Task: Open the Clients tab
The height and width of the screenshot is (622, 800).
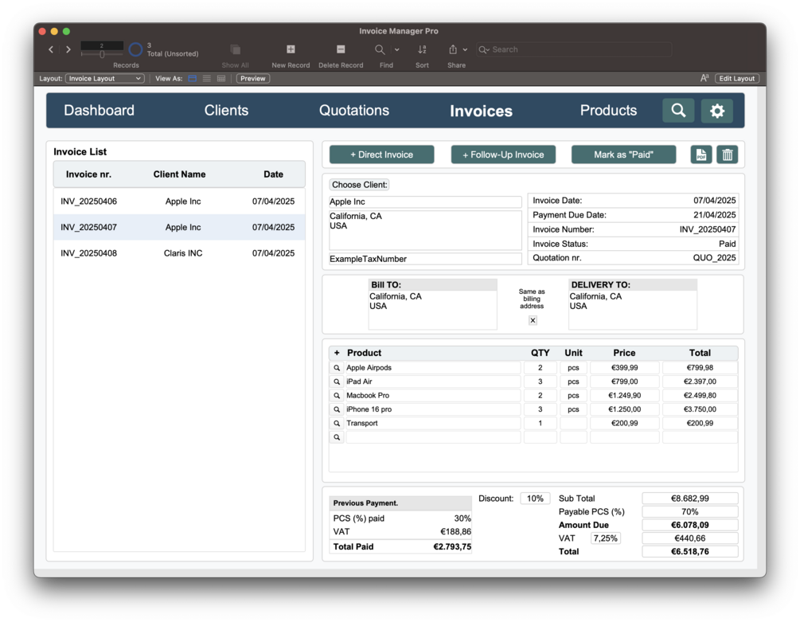Action: pyautogui.click(x=226, y=110)
